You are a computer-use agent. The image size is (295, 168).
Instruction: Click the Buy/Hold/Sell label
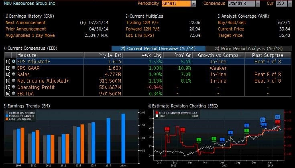(x=232, y=22)
